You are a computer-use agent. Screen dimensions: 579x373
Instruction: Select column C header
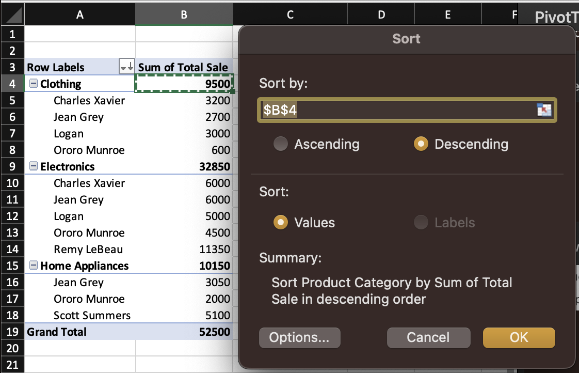click(x=290, y=14)
